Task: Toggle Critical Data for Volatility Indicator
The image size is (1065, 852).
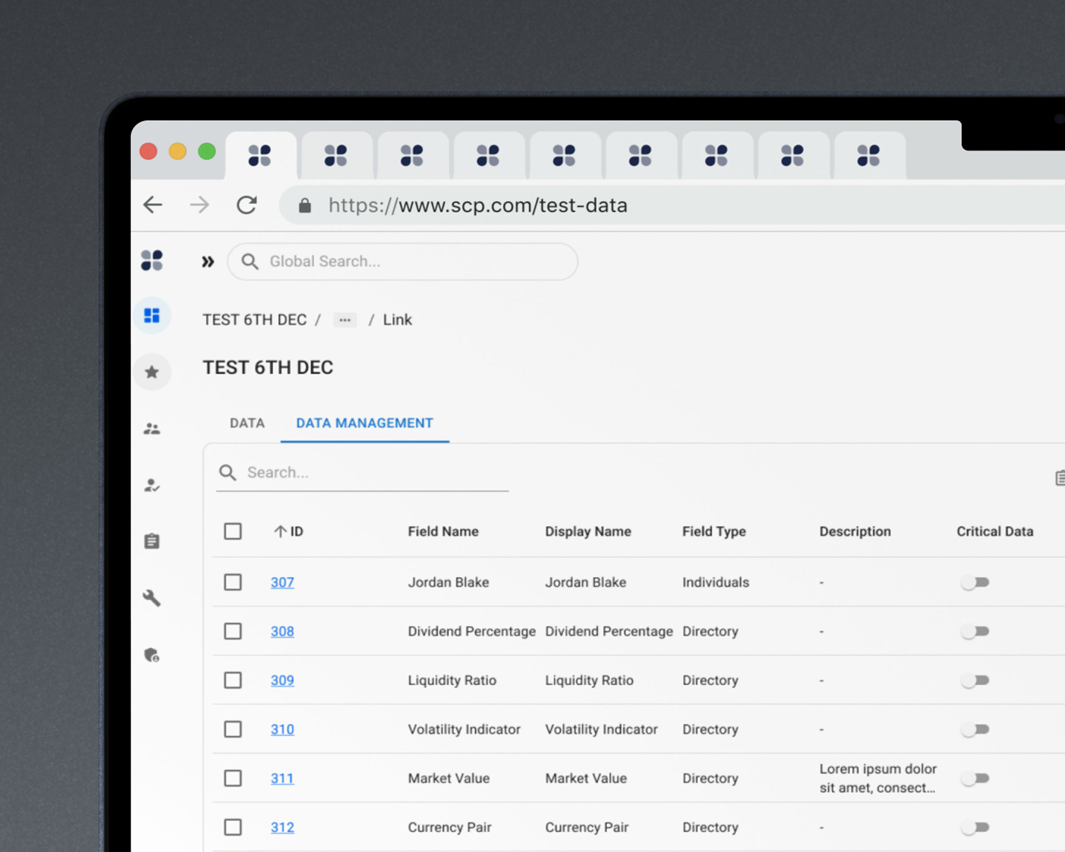Action: (974, 730)
